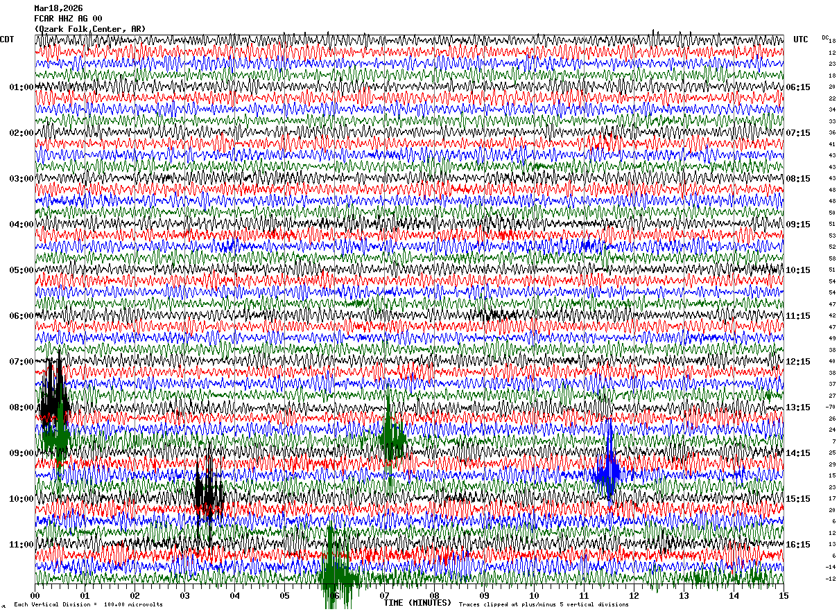Screen dimensions: 839x614
Task: Click minute tick 13 on bottom axis
Action: [x=684, y=595]
